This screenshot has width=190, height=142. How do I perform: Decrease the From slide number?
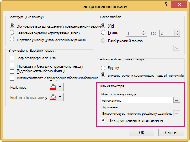(x=144, y=35)
